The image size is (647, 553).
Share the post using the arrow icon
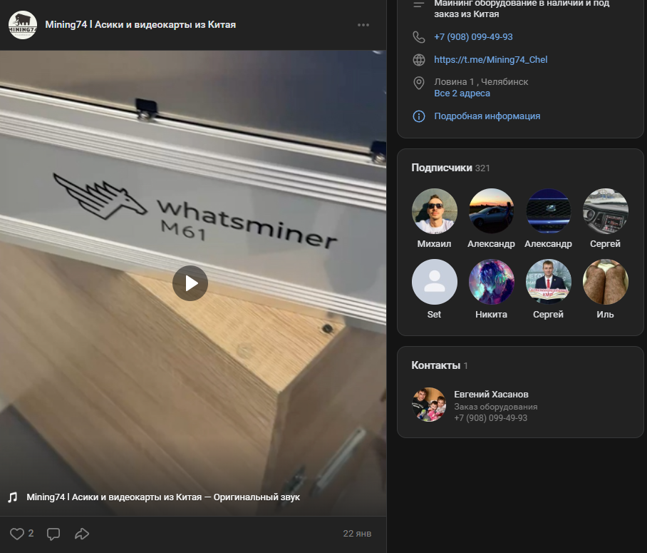click(x=82, y=533)
